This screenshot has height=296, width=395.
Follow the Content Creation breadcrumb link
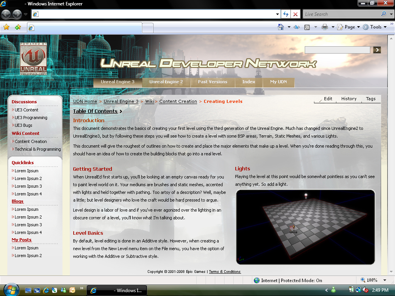point(178,101)
